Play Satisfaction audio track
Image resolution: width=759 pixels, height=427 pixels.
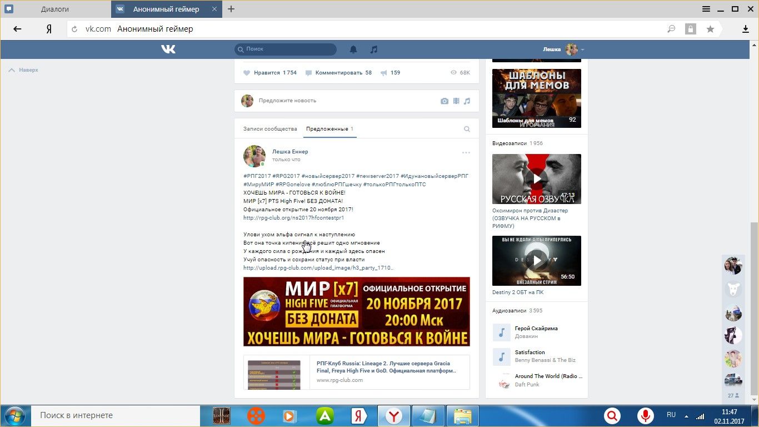coord(501,356)
